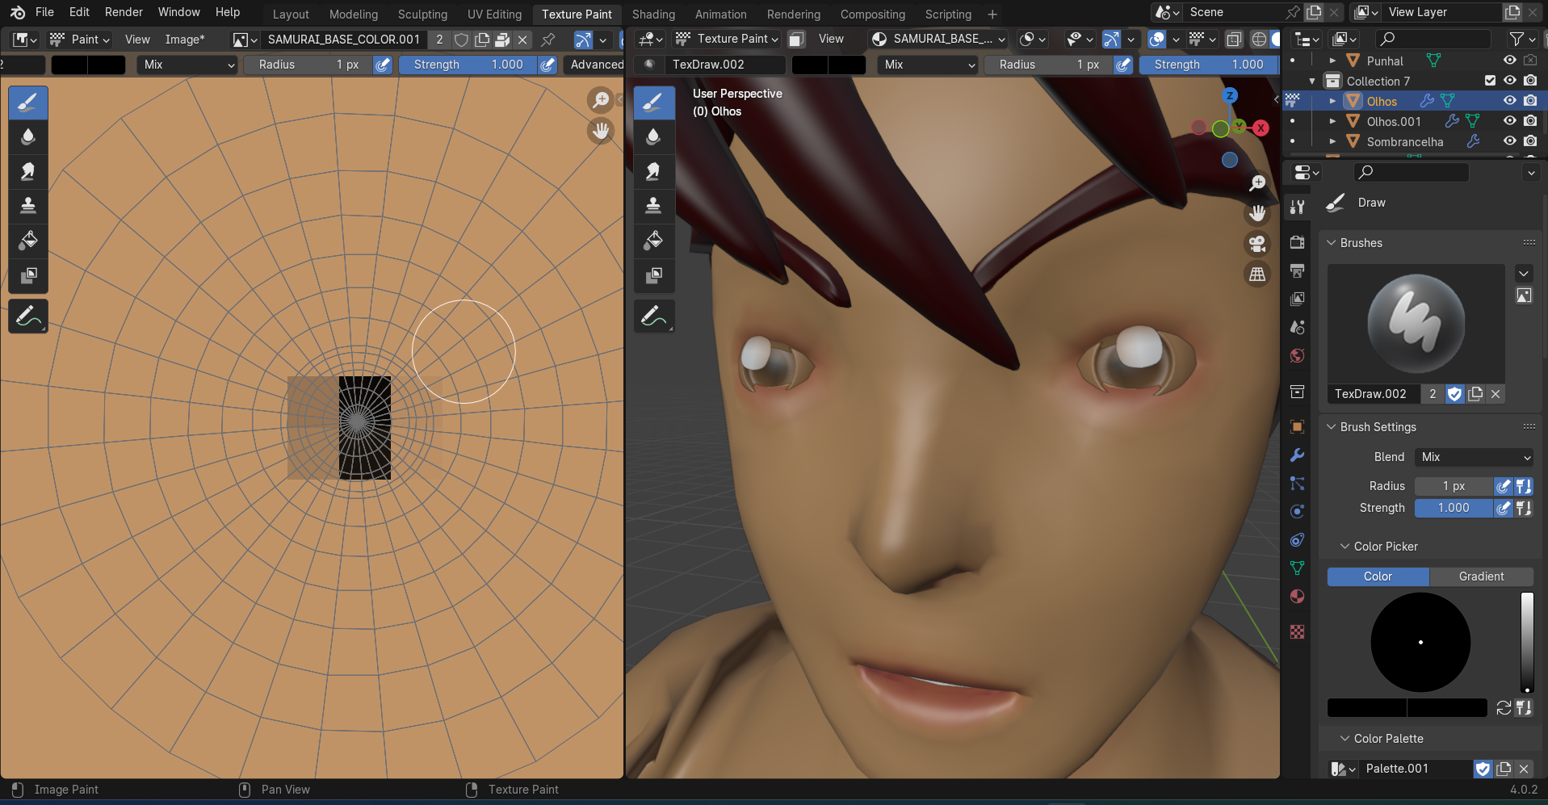This screenshot has width=1548, height=805.
Task: Select the Annotate tool in 3D viewport
Action: (654, 317)
